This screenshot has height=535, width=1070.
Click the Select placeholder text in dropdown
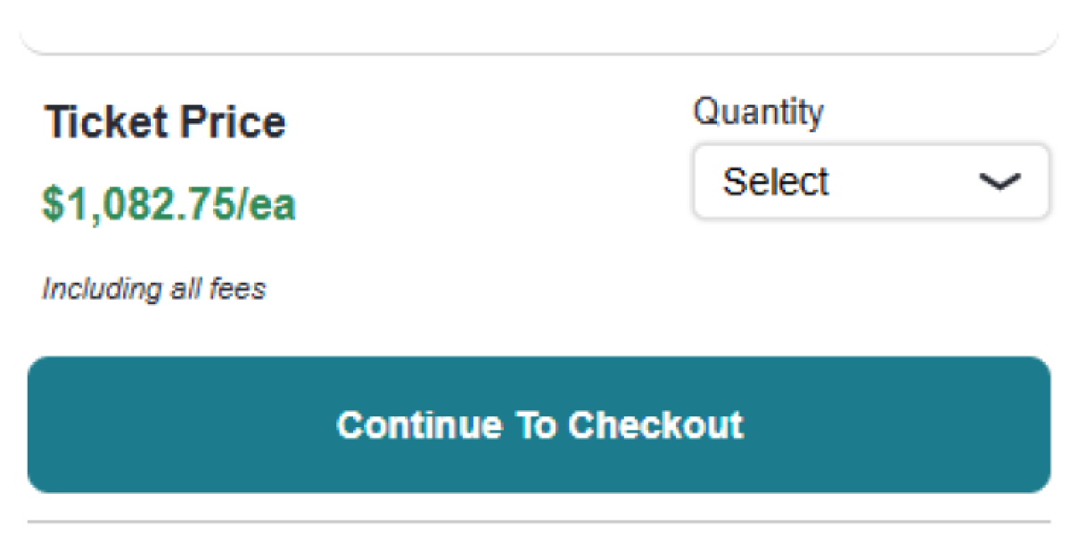[776, 182]
